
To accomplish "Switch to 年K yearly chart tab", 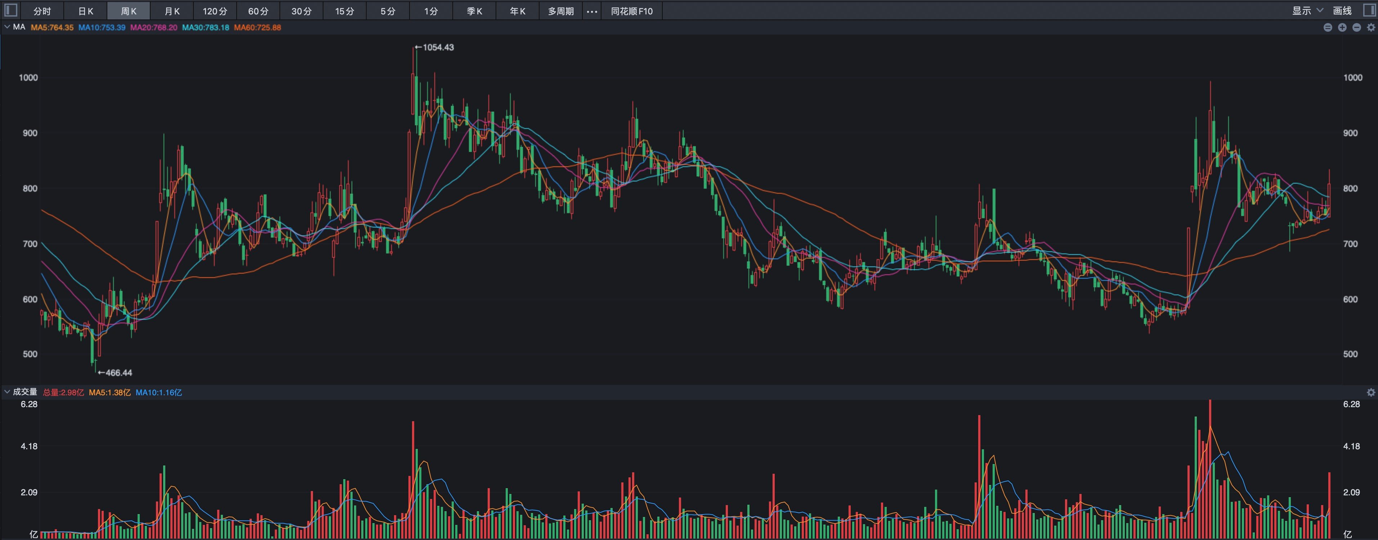I will (x=518, y=11).
